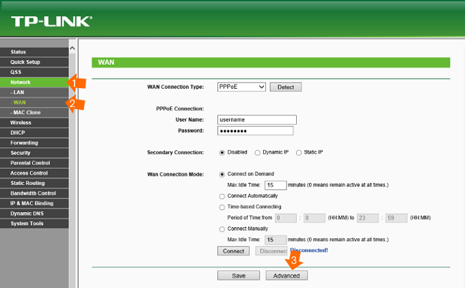Viewport: 465px width, 288px height.
Task: Expand the System Tools menu
Action: pyautogui.click(x=27, y=223)
